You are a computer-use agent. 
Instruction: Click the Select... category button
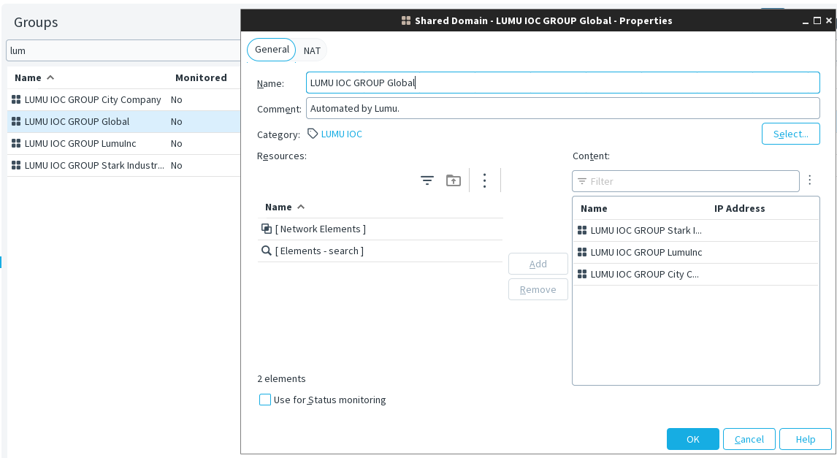point(790,134)
